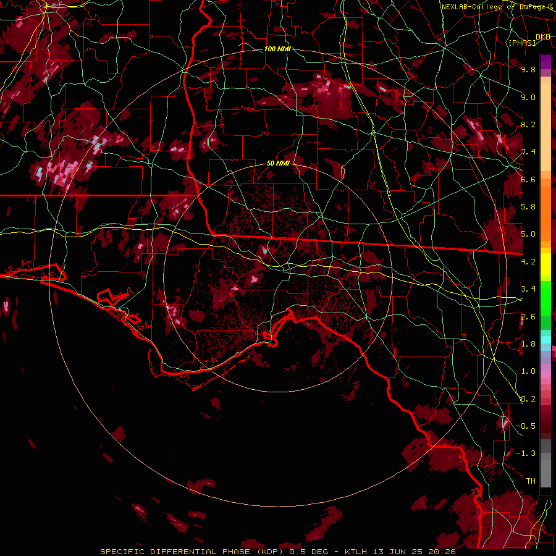Click the 7.4 value on the color scale
The height and width of the screenshot is (556, 556).
click(528, 152)
